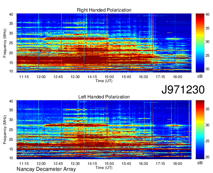
Task: Select 12:45 time tick on Right Handed plot
Action: point(58,77)
